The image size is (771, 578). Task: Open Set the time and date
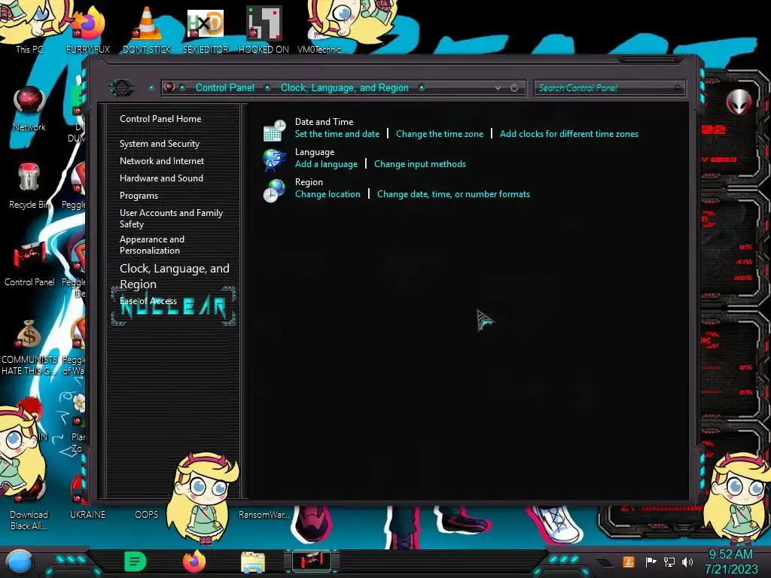tap(337, 134)
